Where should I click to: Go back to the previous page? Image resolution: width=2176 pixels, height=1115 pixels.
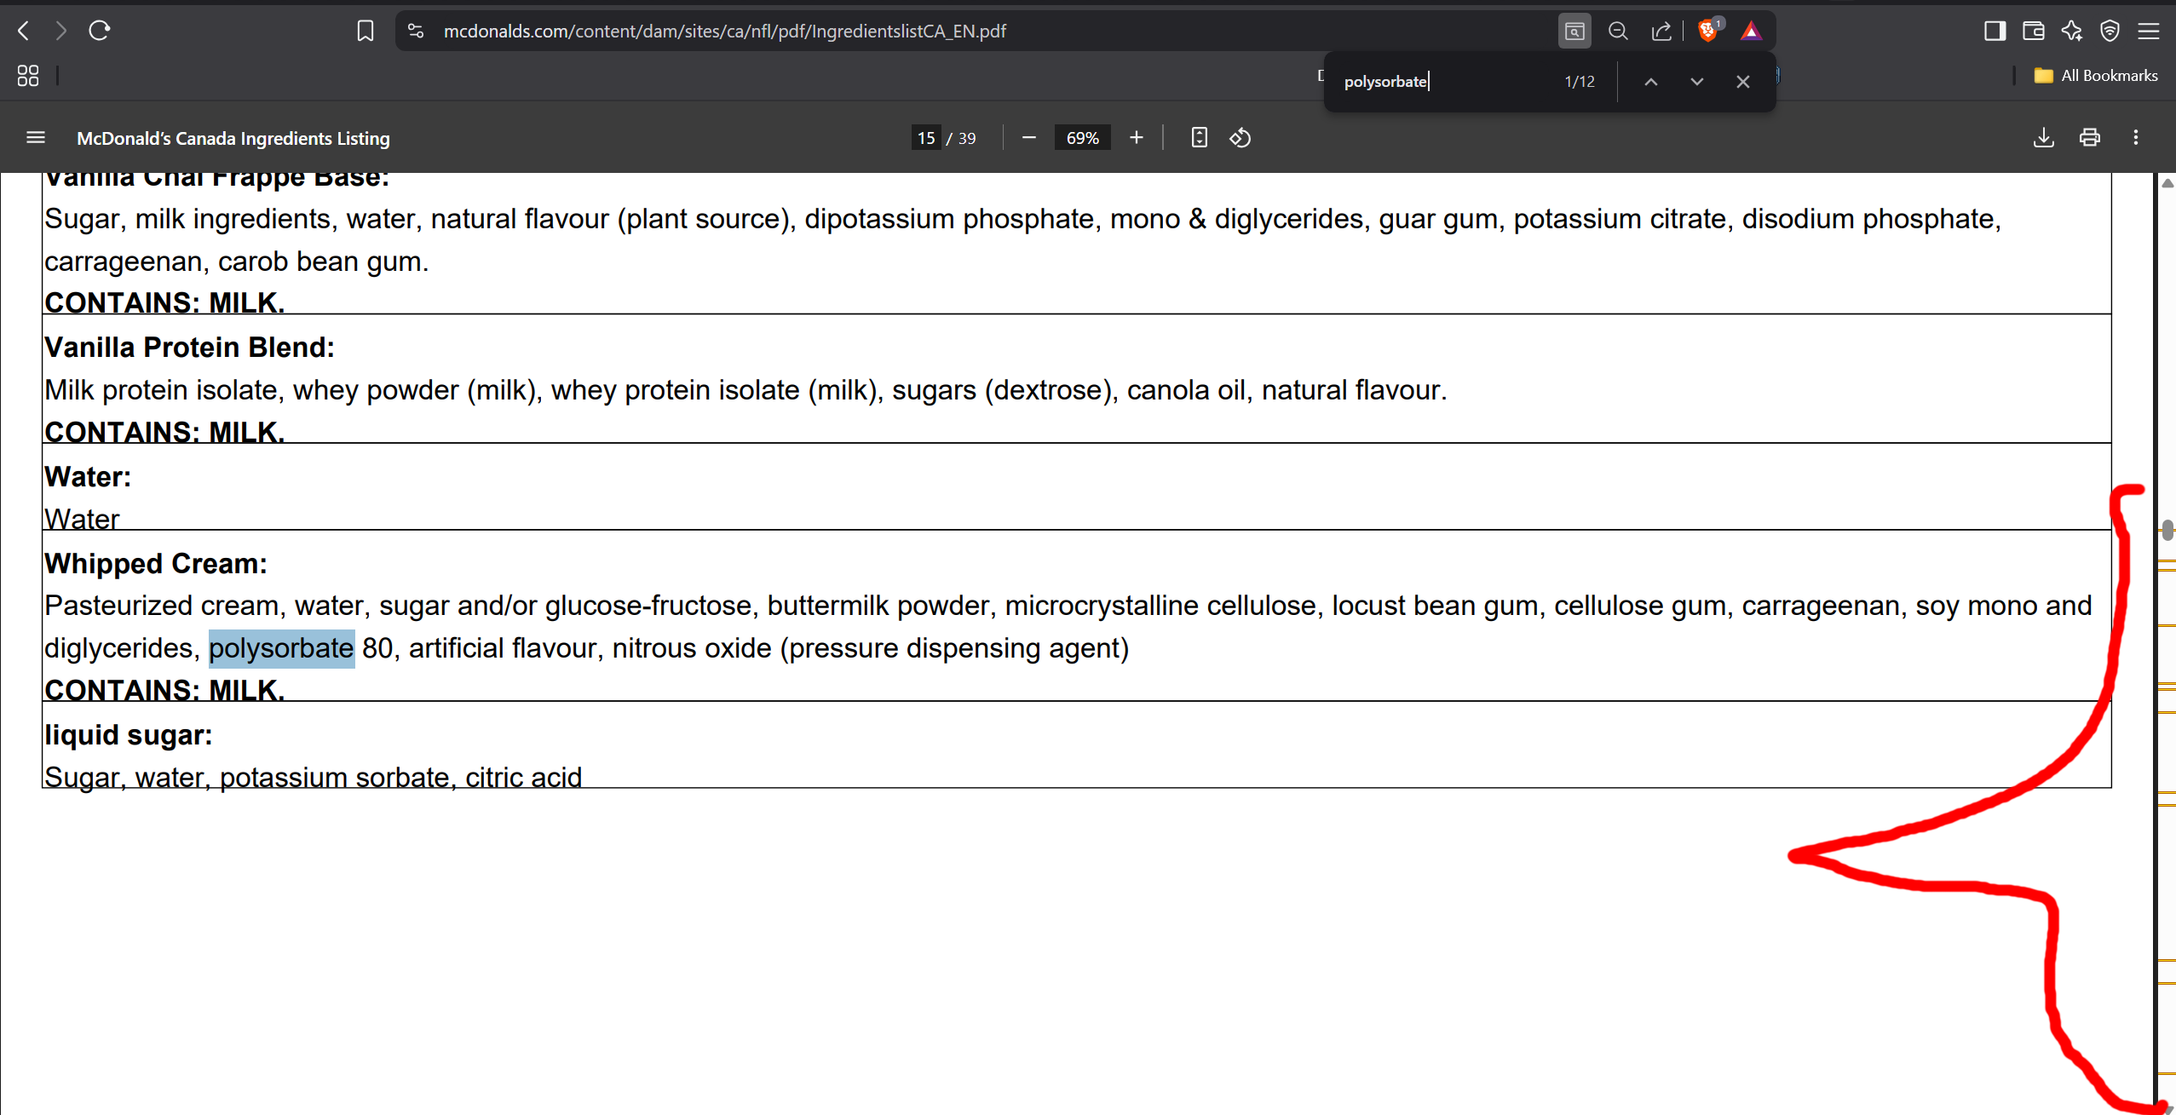pyautogui.click(x=24, y=32)
